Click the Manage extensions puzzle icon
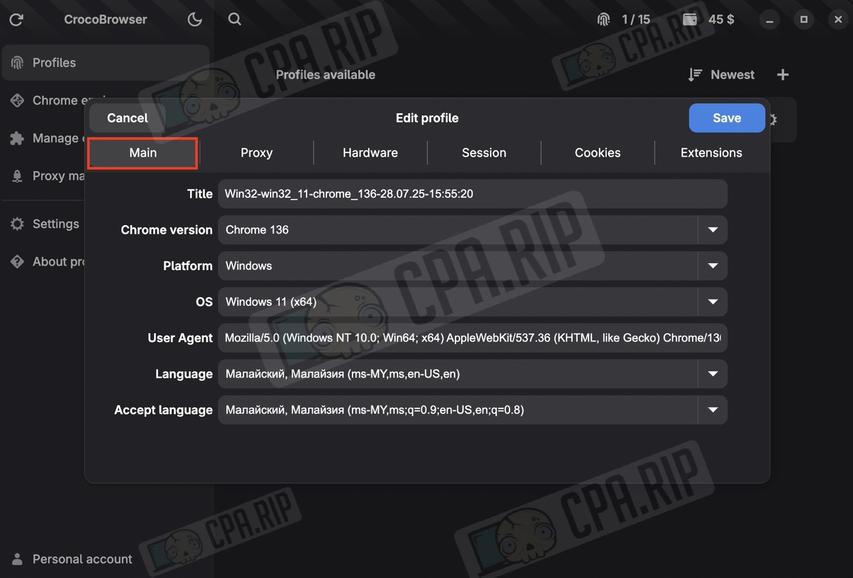 [x=18, y=138]
